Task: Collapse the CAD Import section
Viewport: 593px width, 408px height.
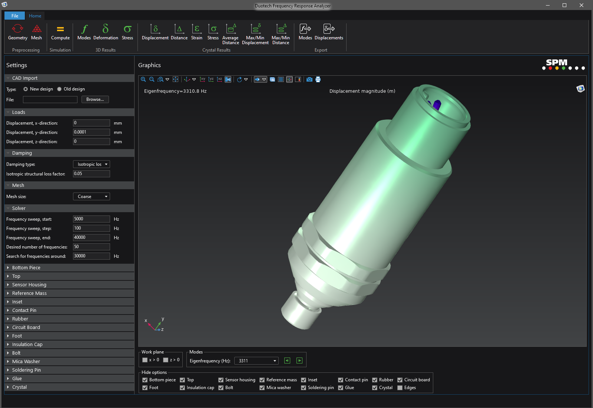Action: pyautogui.click(x=69, y=78)
